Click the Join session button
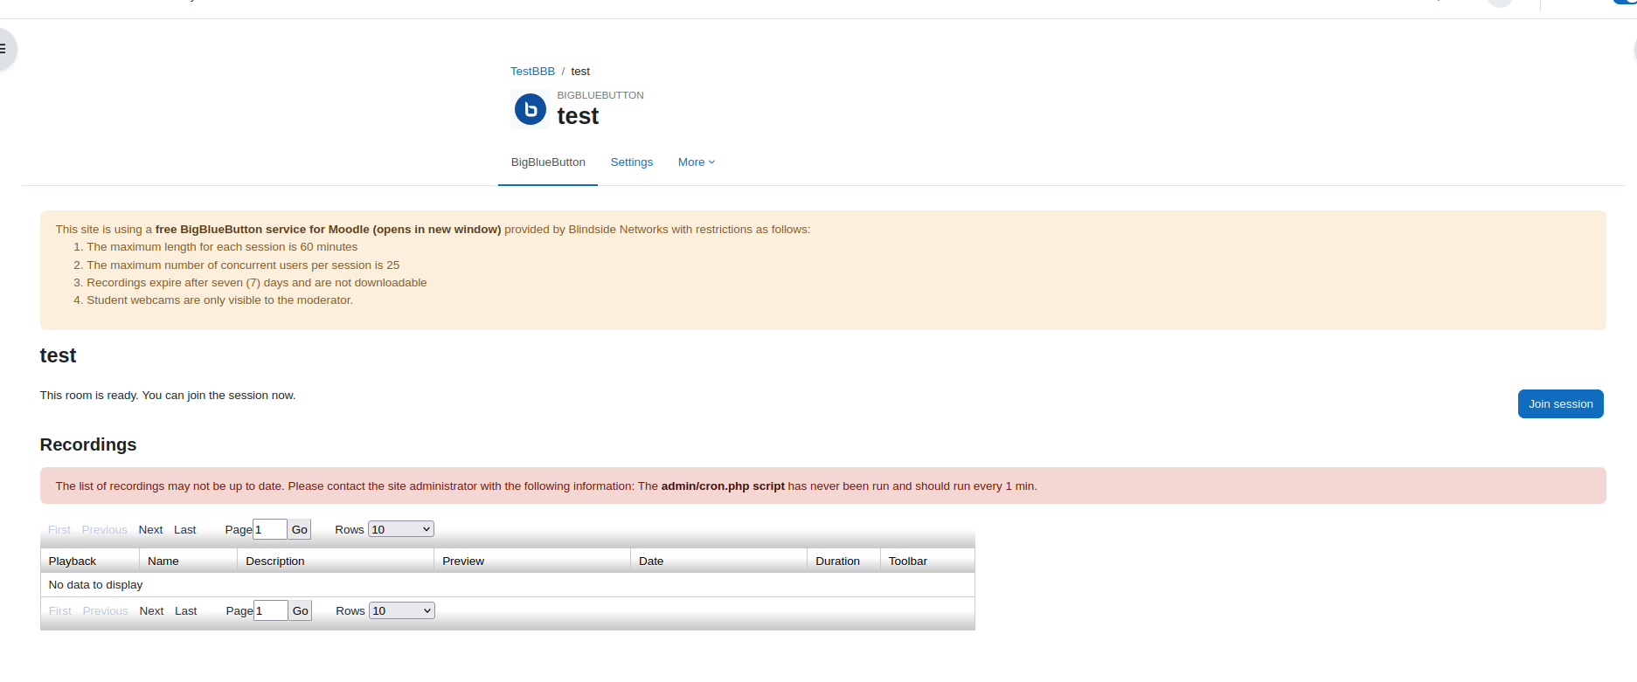The height and width of the screenshot is (682, 1637). click(1560, 403)
